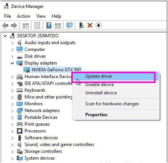This screenshot has height=163, width=168.
Task: Collapse the DESKTOP-2D9MTDO root node
Action: pos(5,36)
